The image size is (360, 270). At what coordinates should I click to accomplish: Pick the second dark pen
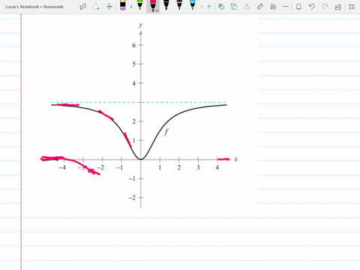pyautogui.click(x=179, y=5)
